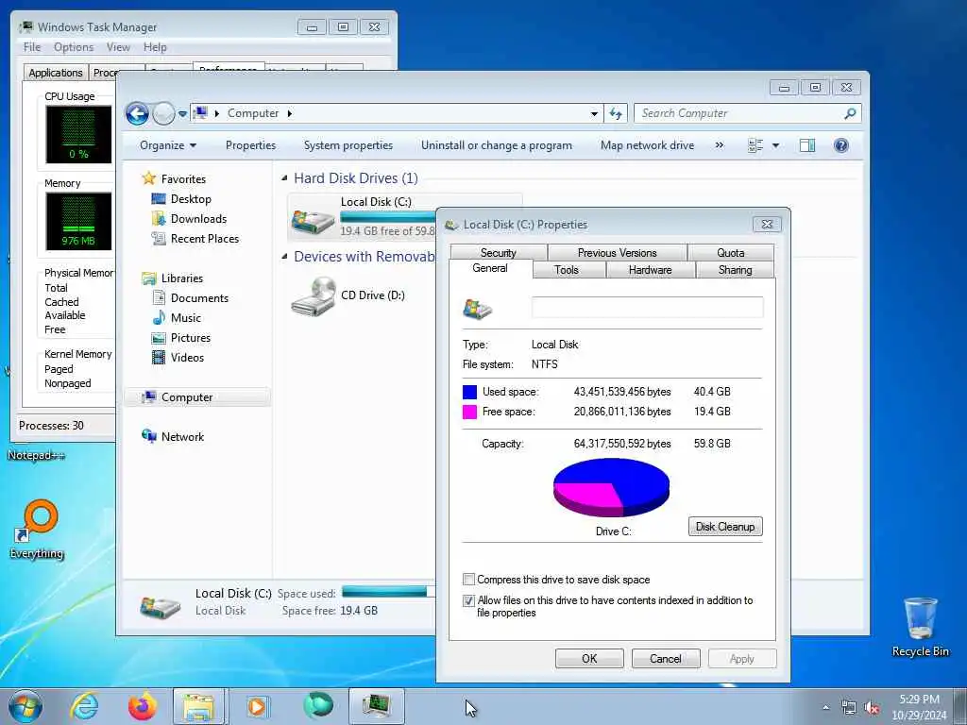Image resolution: width=967 pixels, height=725 pixels.
Task: Open Windows Media Player from taskbar
Action: click(257, 706)
